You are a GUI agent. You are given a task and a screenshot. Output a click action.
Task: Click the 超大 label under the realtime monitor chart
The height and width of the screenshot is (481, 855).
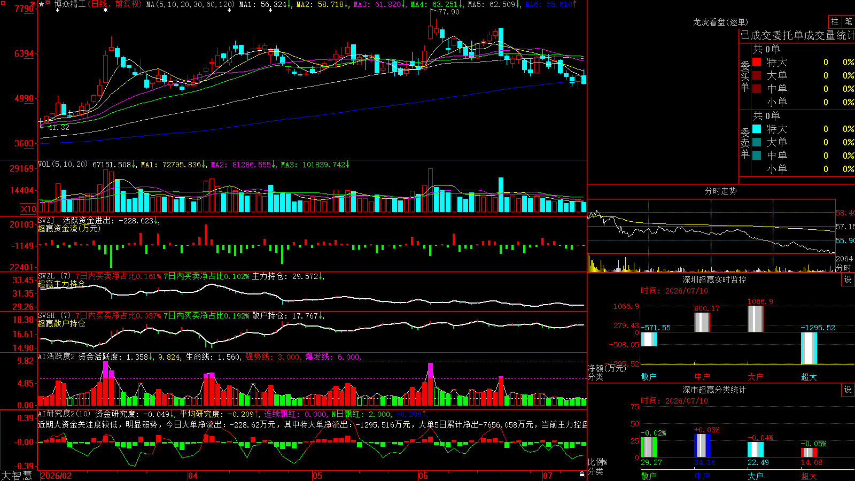click(809, 377)
